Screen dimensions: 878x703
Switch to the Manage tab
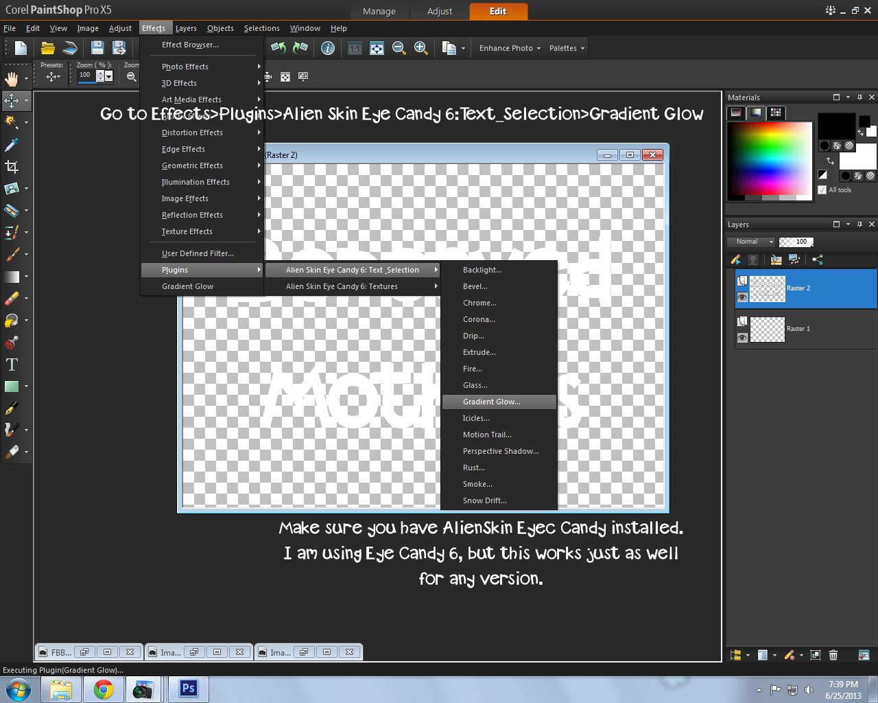(x=379, y=11)
